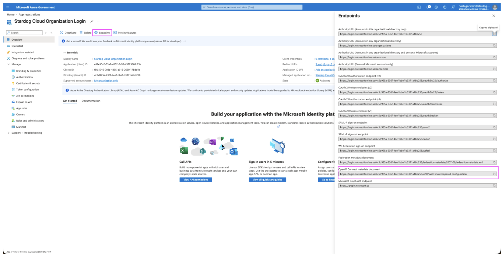Click Delete in the toolbar

pyautogui.click(x=85, y=33)
